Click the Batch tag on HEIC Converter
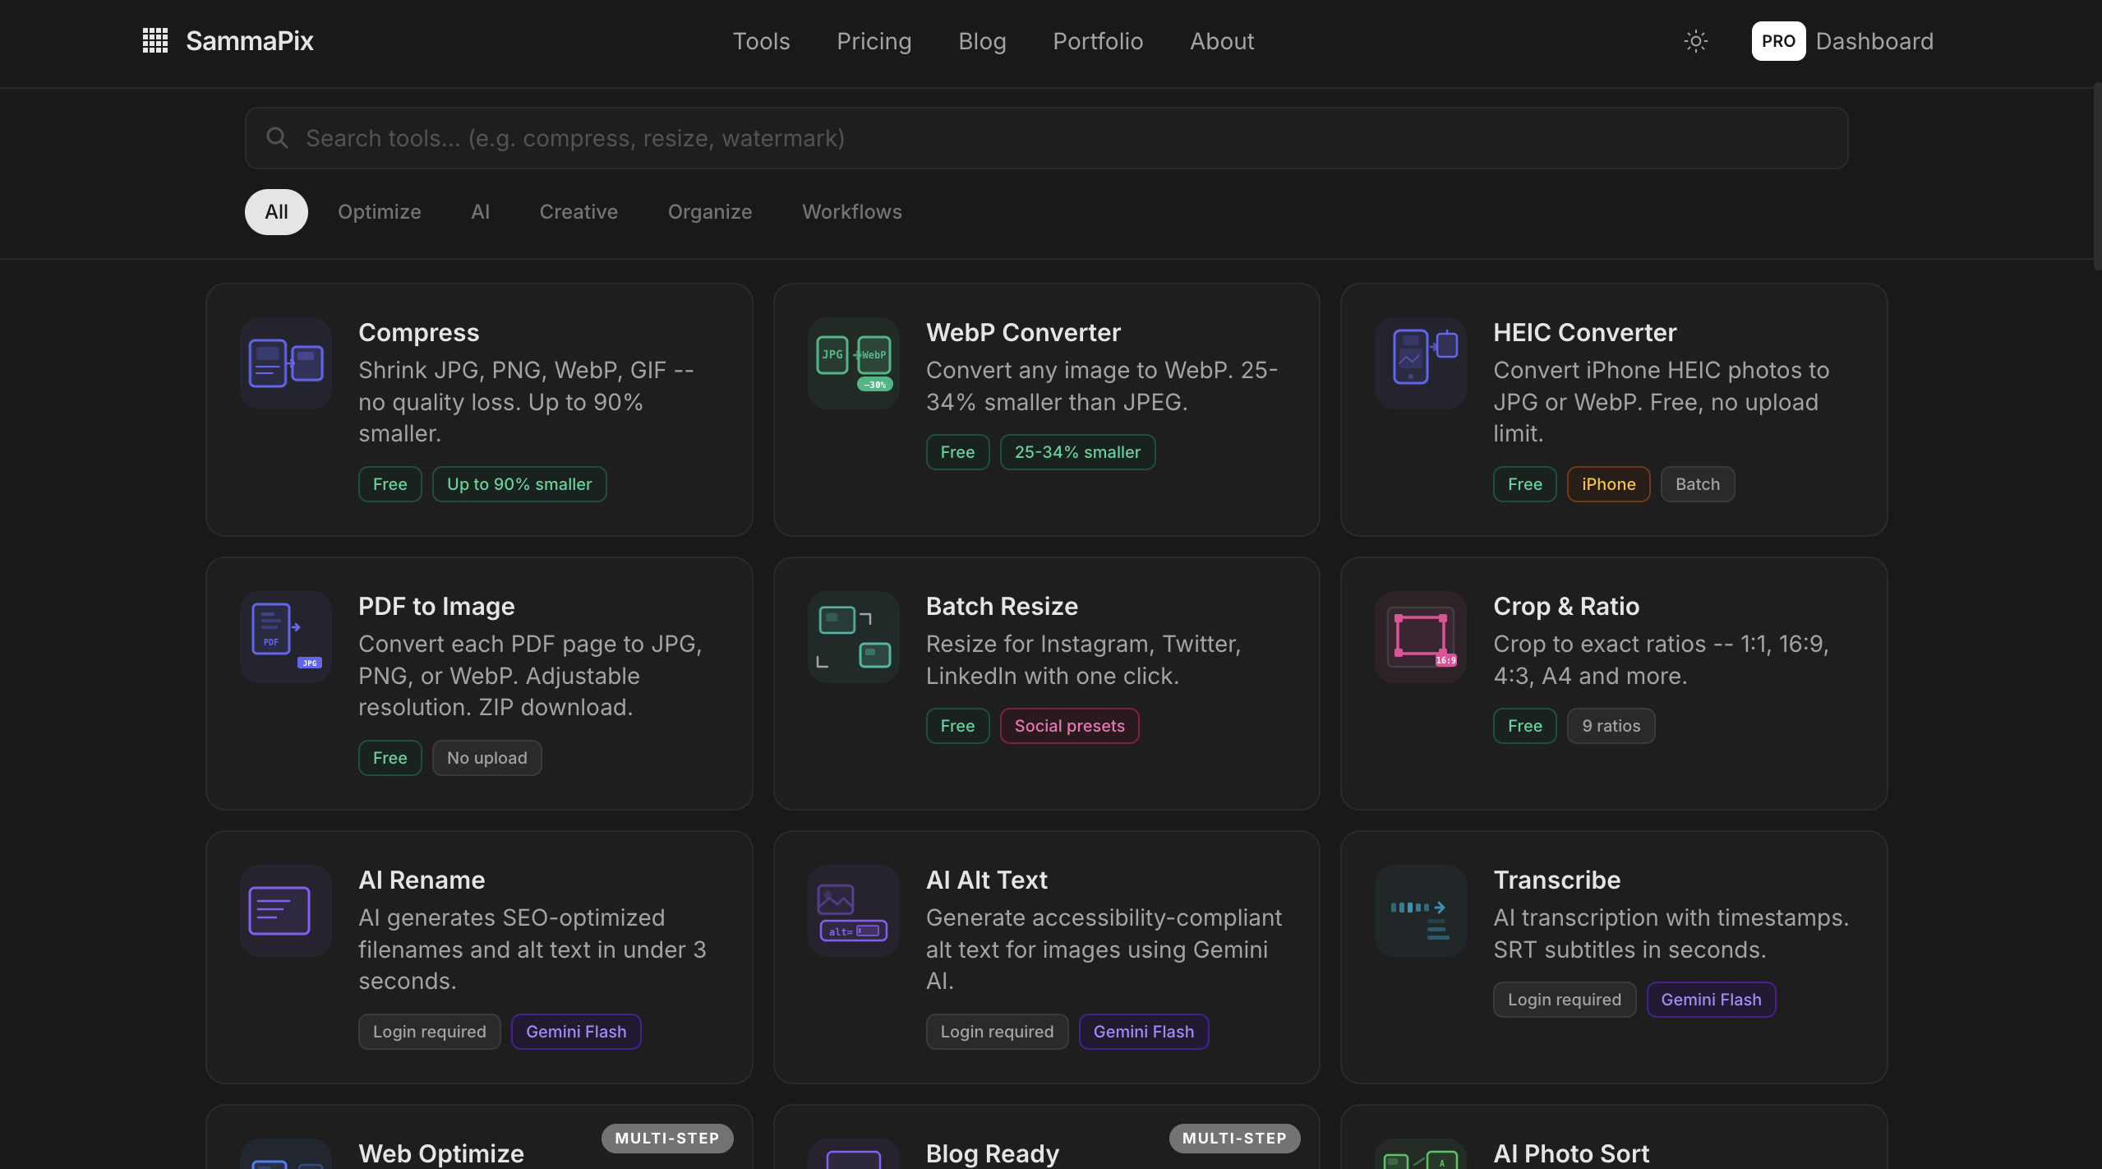Screen dimensions: 2102x1169 pyautogui.click(x=1698, y=484)
